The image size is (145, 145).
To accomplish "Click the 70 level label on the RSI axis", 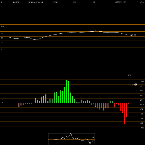I will click(x=2, y=33).
